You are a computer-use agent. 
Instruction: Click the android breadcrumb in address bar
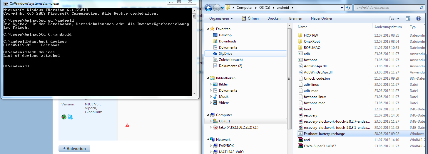(x=282, y=8)
